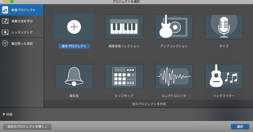Show 最近使った項目 list
This screenshot has width=253, height=132.
(22, 43)
